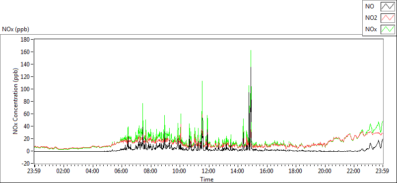The width and height of the screenshot is (397, 183).
Task: Click the 100 y-axis tick label
Action: [26, 89]
